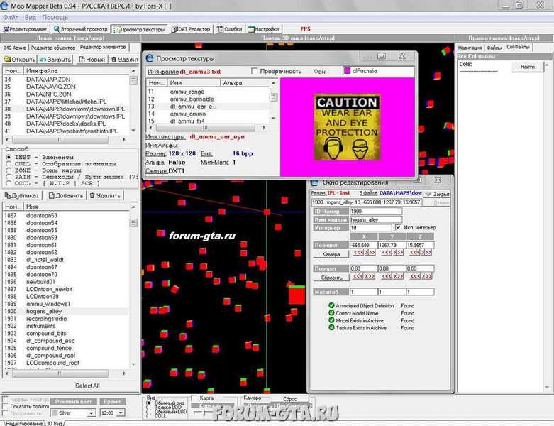Click the Добавить element button

(x=66, y=195)
